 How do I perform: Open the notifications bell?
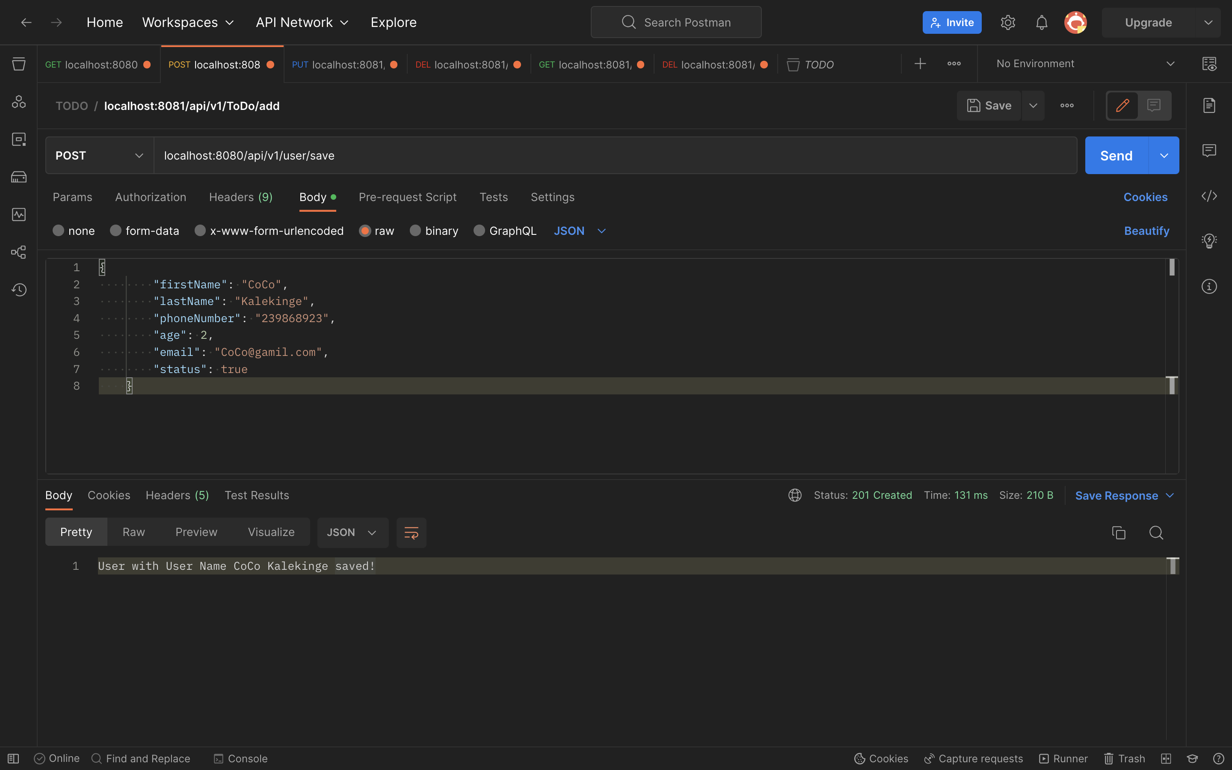click(x=1042, y=22)
